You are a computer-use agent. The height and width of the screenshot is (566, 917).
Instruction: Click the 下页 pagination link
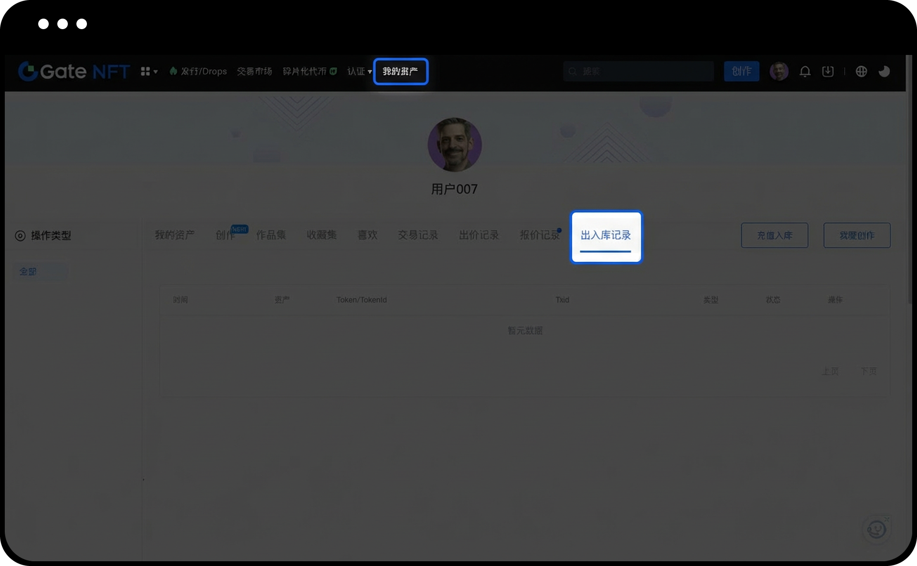868,371
